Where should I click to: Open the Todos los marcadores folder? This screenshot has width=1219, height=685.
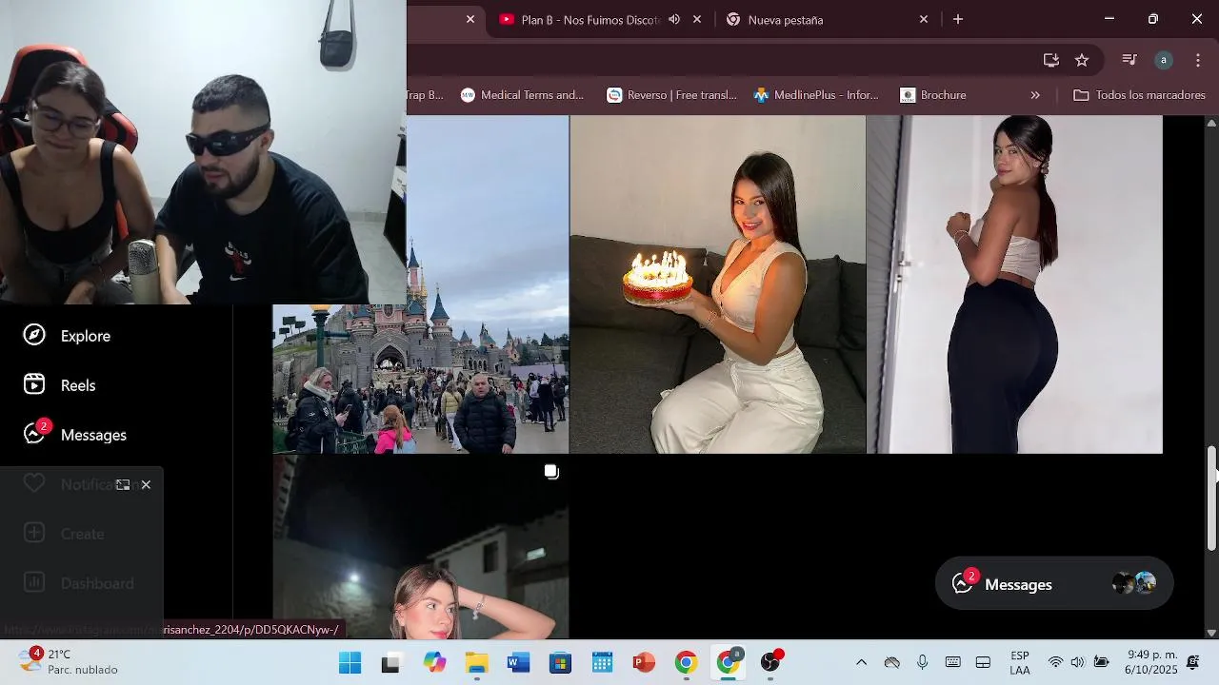tap(1139, 95)
